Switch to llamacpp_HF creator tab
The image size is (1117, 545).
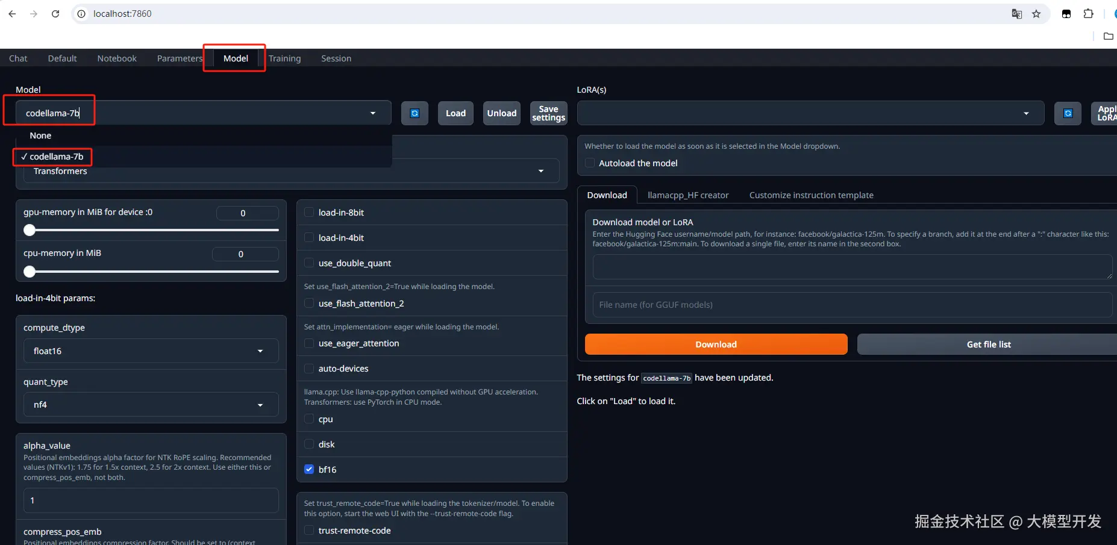pyautogui.click(x=688, y=195)
